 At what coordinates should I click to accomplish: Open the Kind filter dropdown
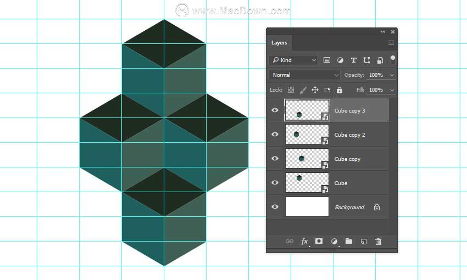tap(293, 60)
